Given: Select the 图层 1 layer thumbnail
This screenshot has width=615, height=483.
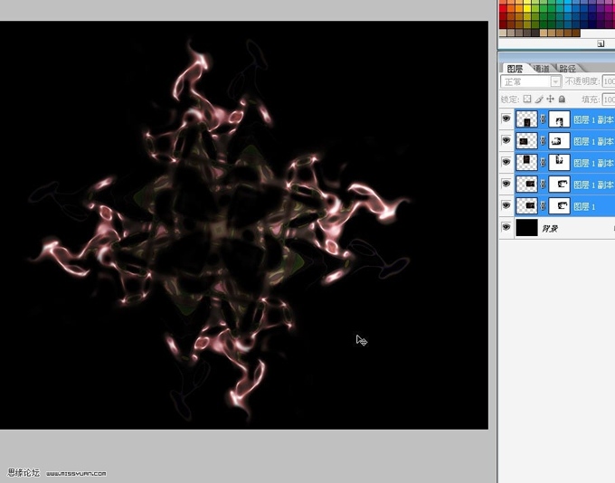Looking at the screenshot, I should (526, 205).
